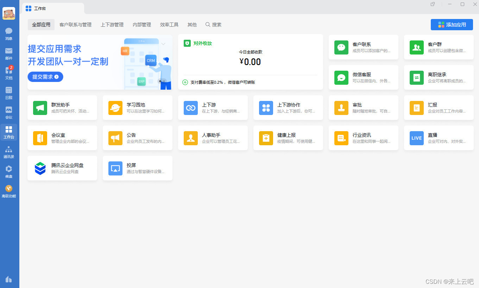The image size is (479, 288).
Task: Switch to the 内部管理 tab
Action: [x=142, y=25]
